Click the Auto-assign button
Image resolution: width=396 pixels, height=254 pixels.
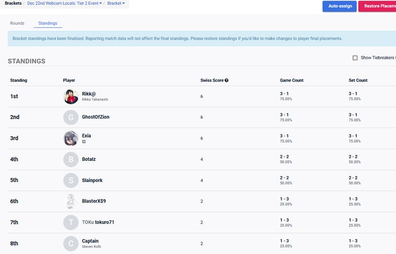click(x=340, y=6)
